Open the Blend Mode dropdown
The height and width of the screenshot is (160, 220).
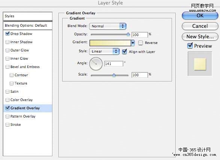108,26
